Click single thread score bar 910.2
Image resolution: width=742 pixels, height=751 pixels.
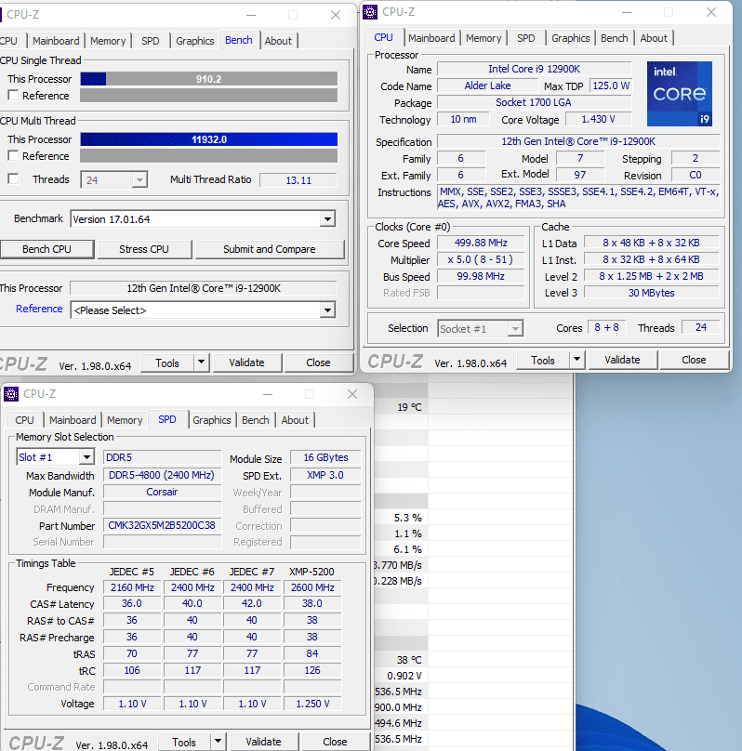point(209,79)
